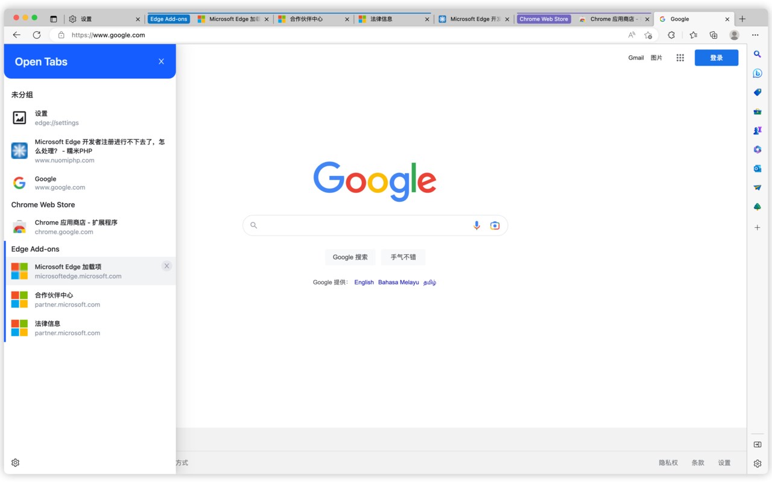Viewport: 772px width, 482px height.
Task: Open sidebar Search icon
Action: click(x=758, y=54)
